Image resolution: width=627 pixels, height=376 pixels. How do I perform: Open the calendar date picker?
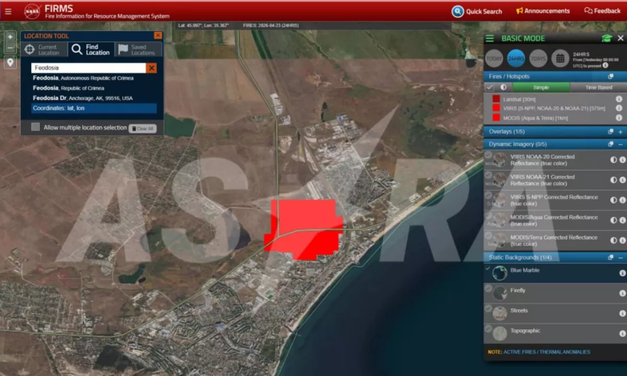pos(560,58)
